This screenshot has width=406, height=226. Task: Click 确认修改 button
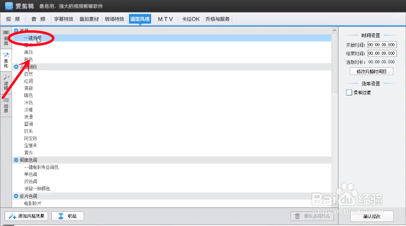(372, 216)
